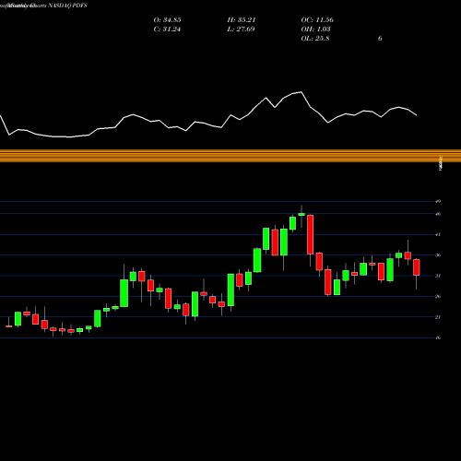Click the 16 price axis label
This screenshot has height=461, width=461.
coord(438,337)
